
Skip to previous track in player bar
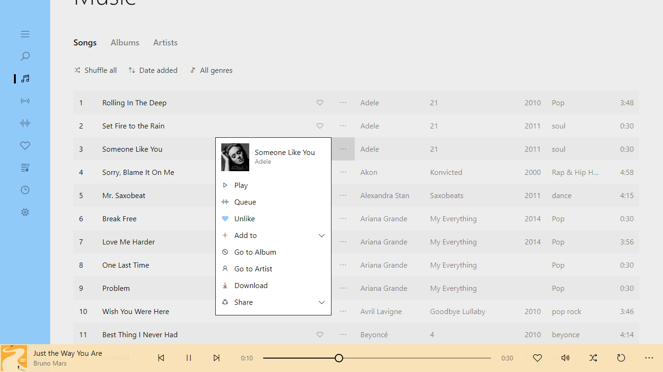161,358
